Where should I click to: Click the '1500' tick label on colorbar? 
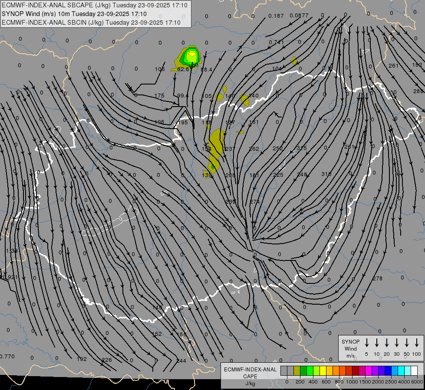click(x=365, y=382)
